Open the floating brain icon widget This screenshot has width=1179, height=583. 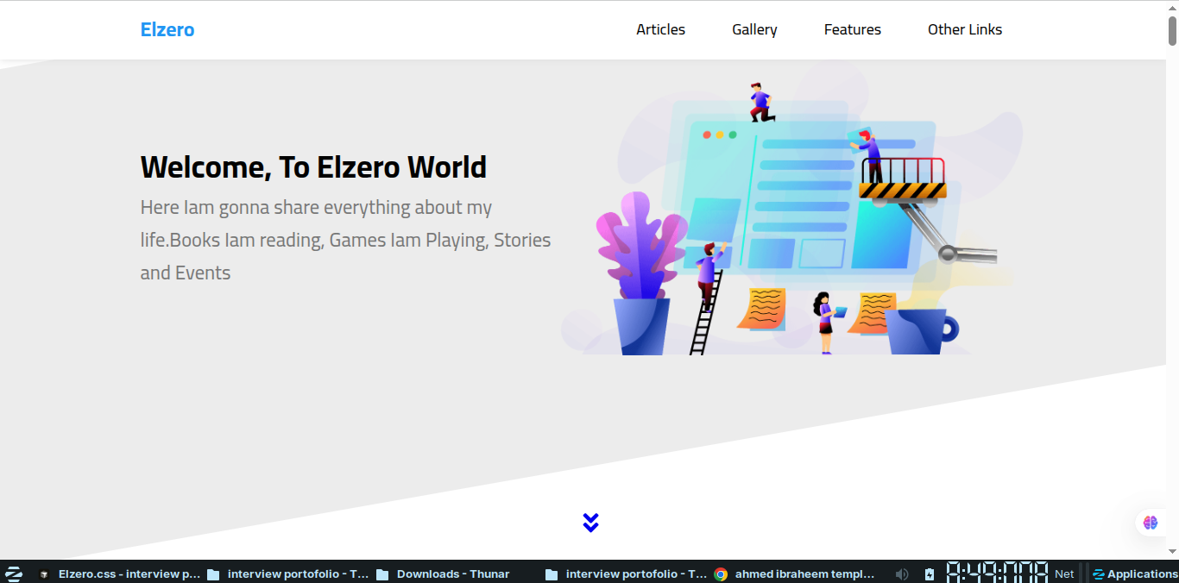pos(1150,523)
